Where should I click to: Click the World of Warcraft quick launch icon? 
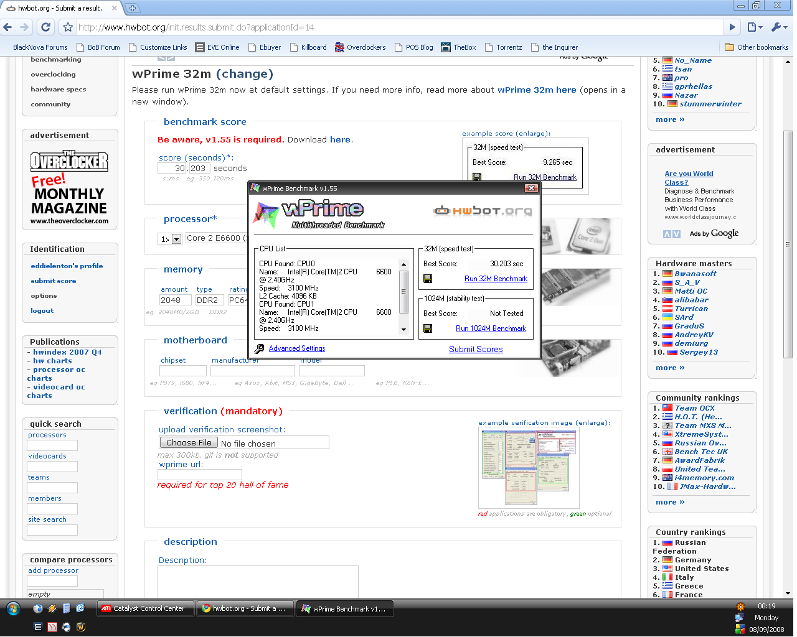81,627
